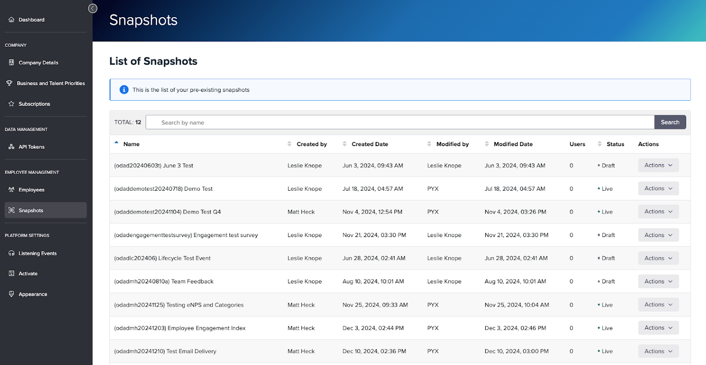Click the Status sort icon

coord(600,144)
